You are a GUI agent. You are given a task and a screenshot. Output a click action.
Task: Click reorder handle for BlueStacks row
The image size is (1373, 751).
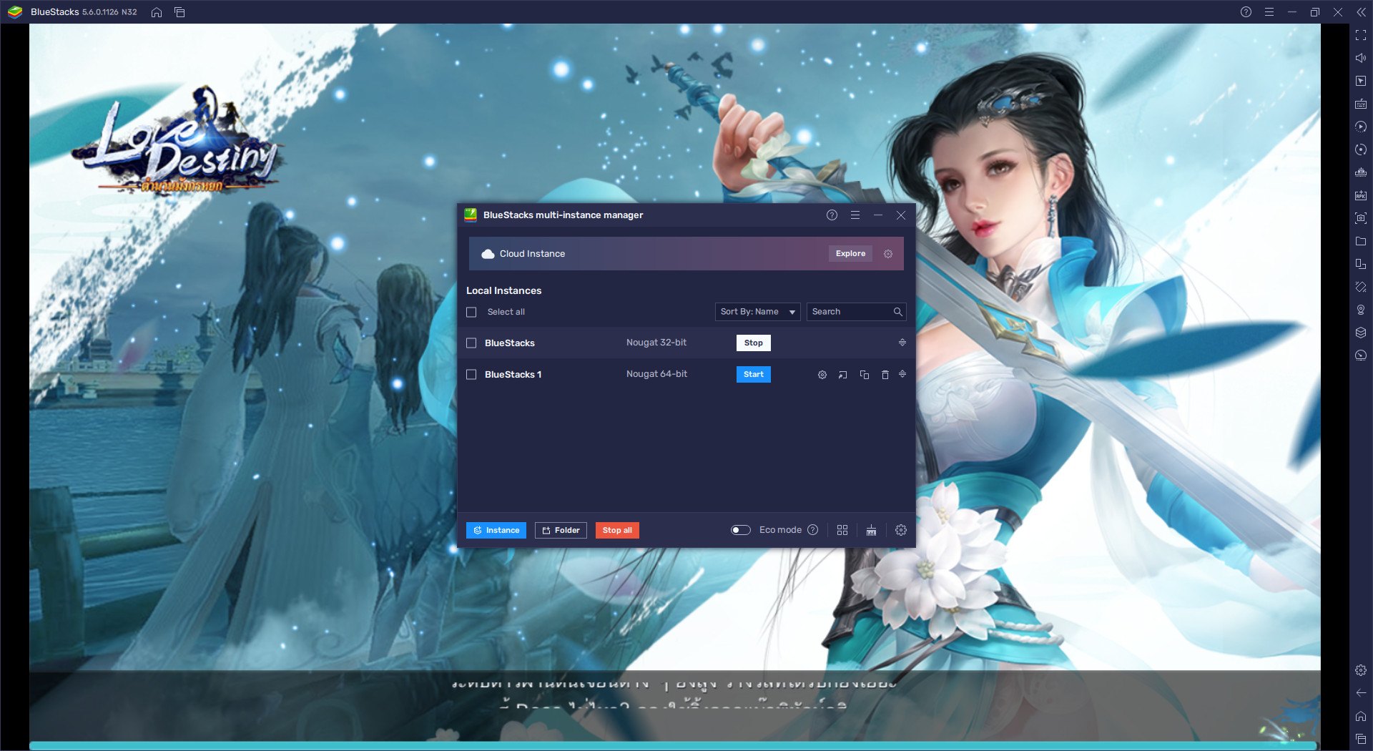tap(902, 343)
